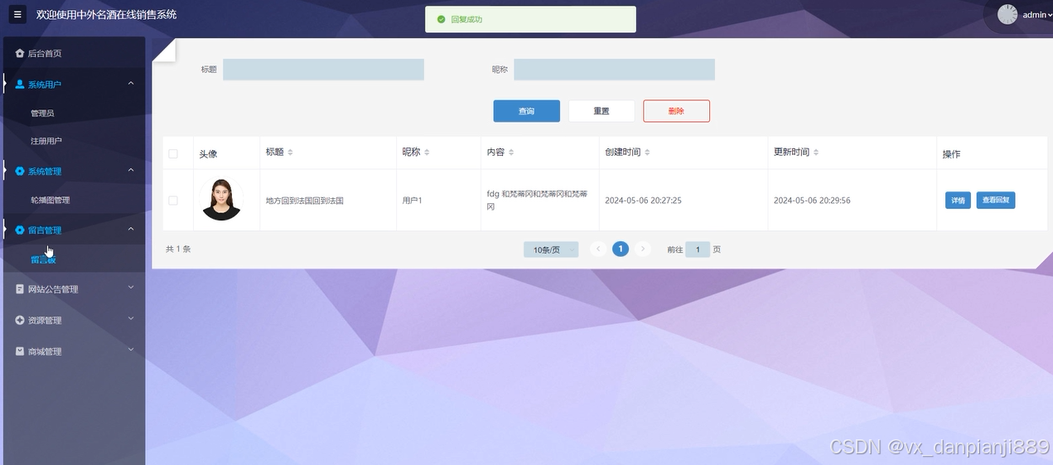Click the icon beside 商城管理
The width and height of the screenshot is (1053, 465).
[x=20, y=351]
